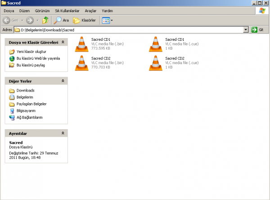Open the Yardım menu

107,11
